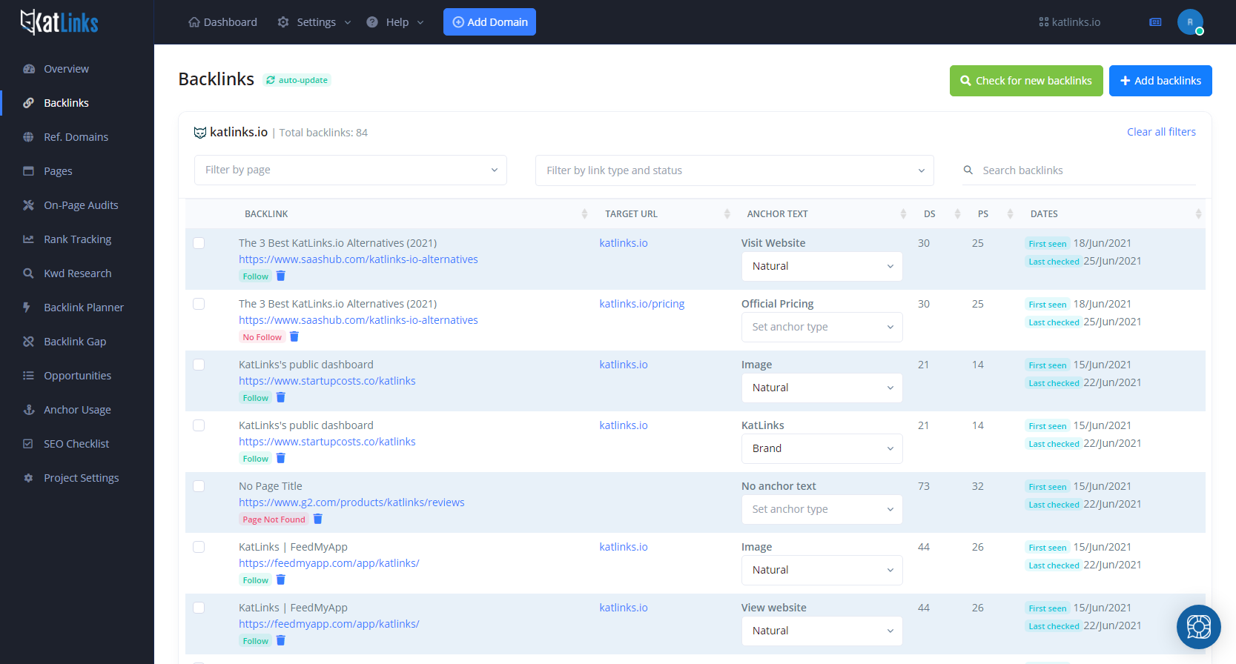Open the Filter by page dropdown
This screenshot has height=664, width=1236.
(x=350, y=170)
